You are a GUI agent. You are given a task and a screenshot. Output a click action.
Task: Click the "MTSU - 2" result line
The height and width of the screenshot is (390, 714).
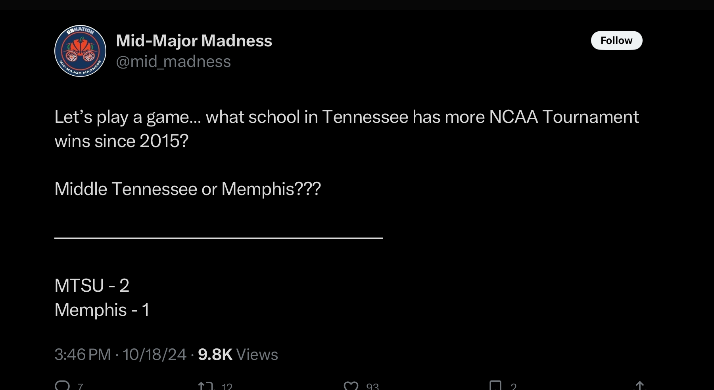pos(92,285)
